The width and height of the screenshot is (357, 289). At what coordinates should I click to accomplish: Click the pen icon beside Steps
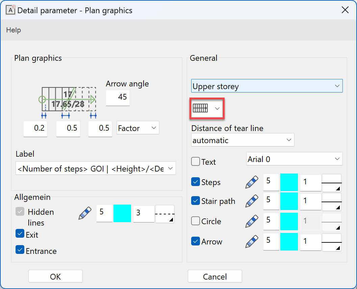[251, 181]
